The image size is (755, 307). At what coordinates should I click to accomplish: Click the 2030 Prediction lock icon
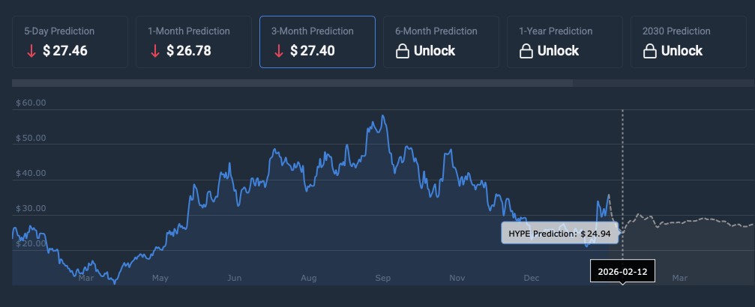pos(650,51)
